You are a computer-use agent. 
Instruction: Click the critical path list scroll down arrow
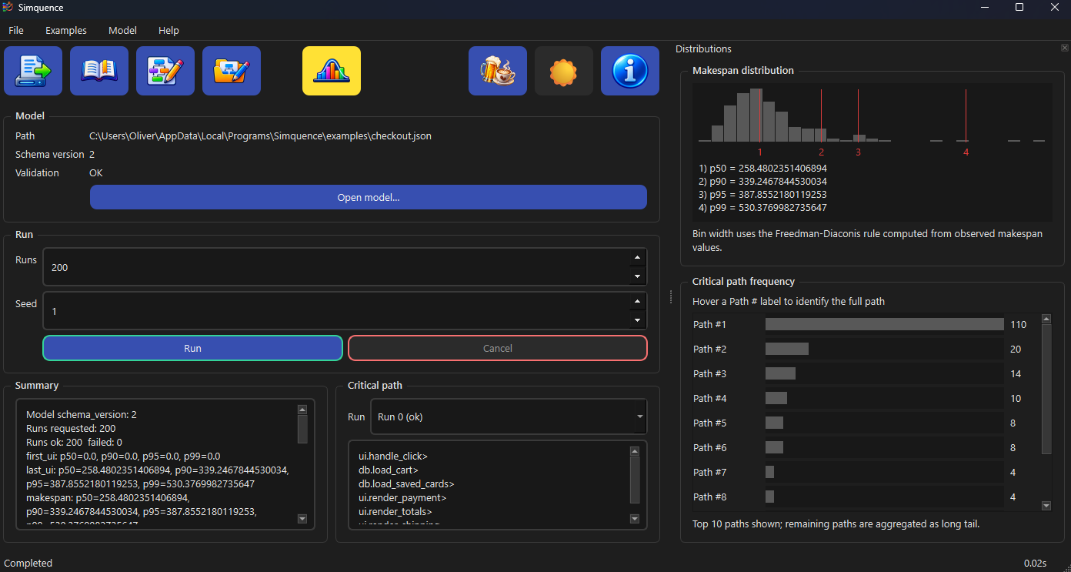click(635, 519)
